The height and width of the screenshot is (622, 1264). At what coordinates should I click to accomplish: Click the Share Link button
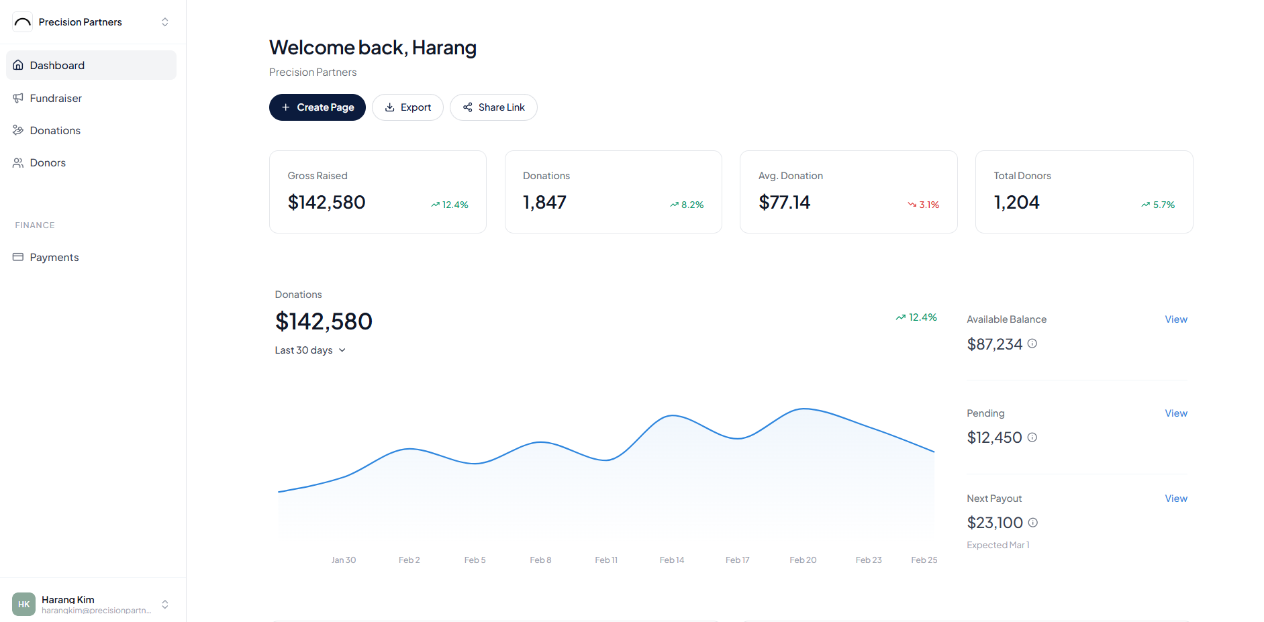(493, 107)
